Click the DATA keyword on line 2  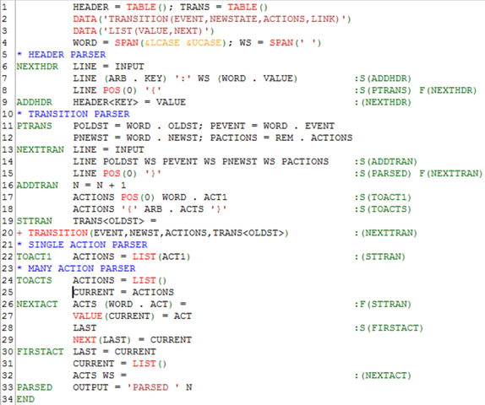tap(84, 19)
